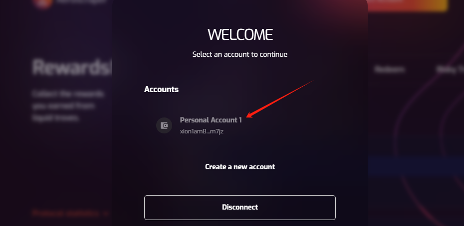Screen dimensions: 464x226
Task: Open the blurred Redeem tab
Action: (x=389, y=70)
